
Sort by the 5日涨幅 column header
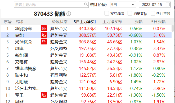[158, 22]
